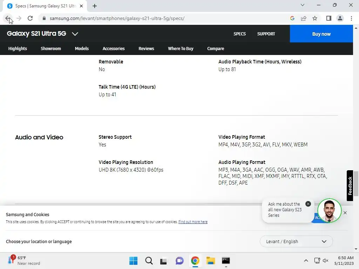Screen dimensions: 359x269
Task: Open network status tray icon
Action: click(317, 261)
